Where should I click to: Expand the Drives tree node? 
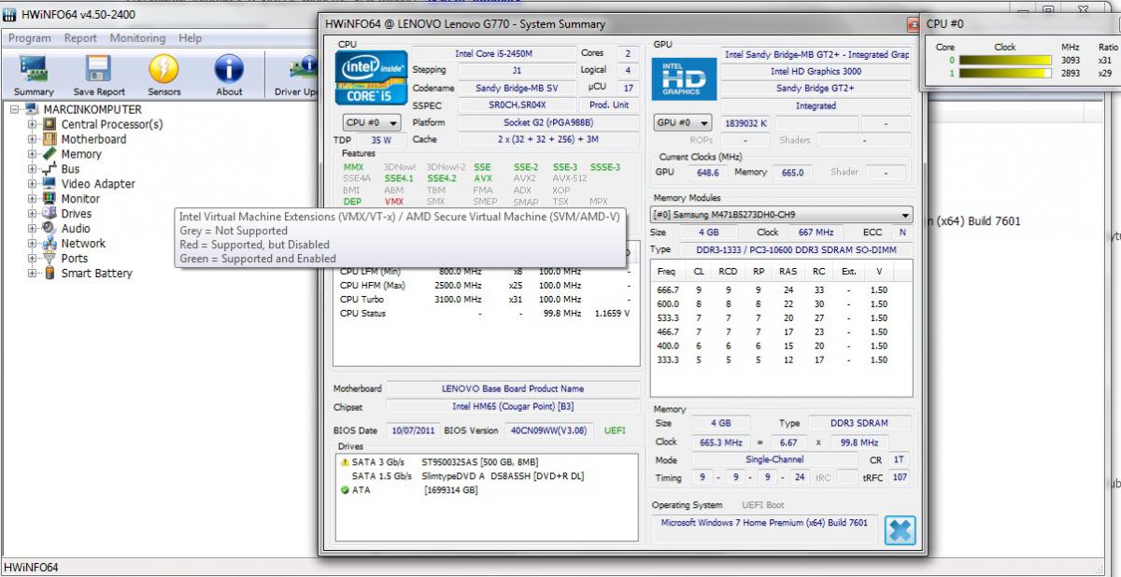[x=33, y=214]
